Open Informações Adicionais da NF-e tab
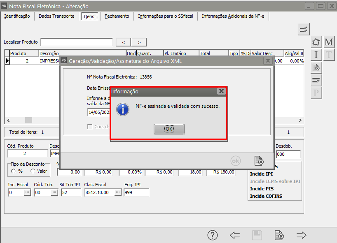 [x=233, y=16]
